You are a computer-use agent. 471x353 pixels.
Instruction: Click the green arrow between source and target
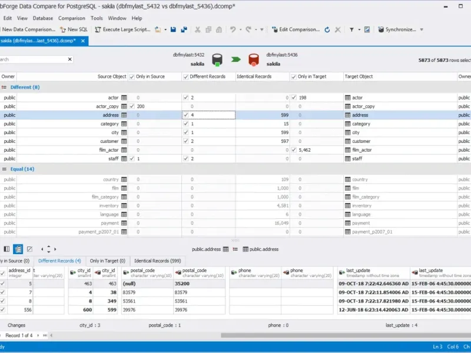pyautogui.click(x=235, y=59)
